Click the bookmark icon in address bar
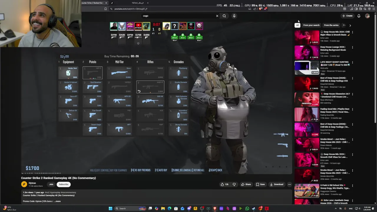Screen dimensions: 377x212 coord(105,9)
